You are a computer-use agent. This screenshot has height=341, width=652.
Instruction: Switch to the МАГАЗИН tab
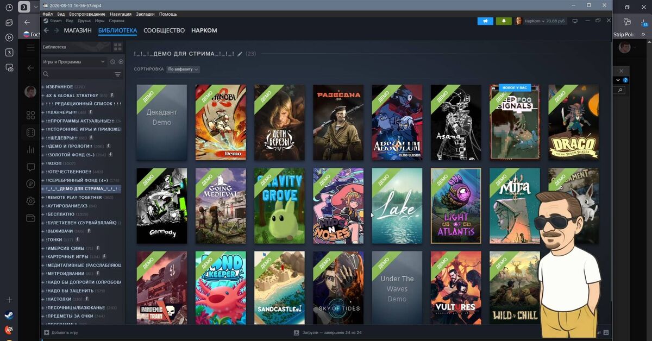pos(78,30)
